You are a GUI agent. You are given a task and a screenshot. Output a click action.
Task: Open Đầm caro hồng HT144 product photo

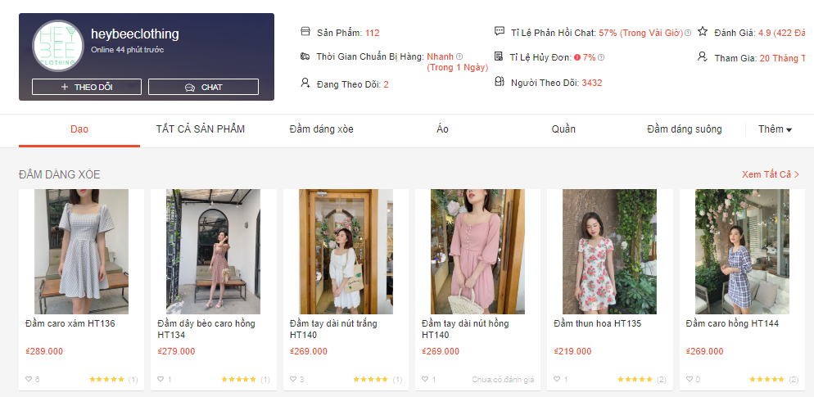[x=742, y=251]
